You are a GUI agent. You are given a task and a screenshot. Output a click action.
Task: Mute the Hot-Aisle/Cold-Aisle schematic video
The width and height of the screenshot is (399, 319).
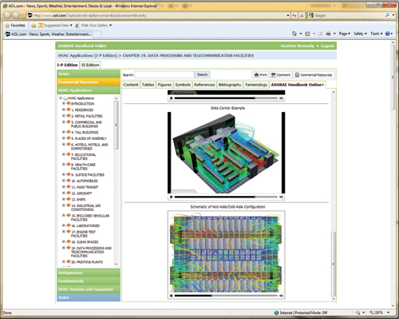click(x=281, y=296)
